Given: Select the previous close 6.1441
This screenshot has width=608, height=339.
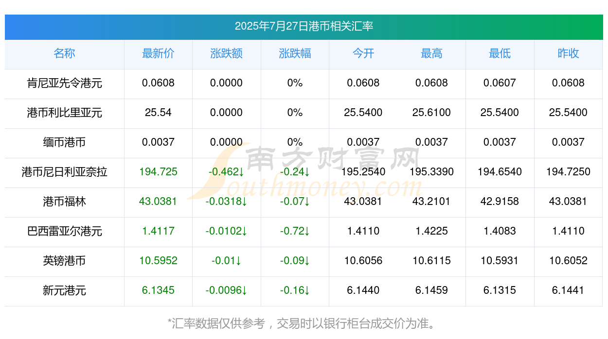Looking at the screenshot, I should tap(568, 290).
